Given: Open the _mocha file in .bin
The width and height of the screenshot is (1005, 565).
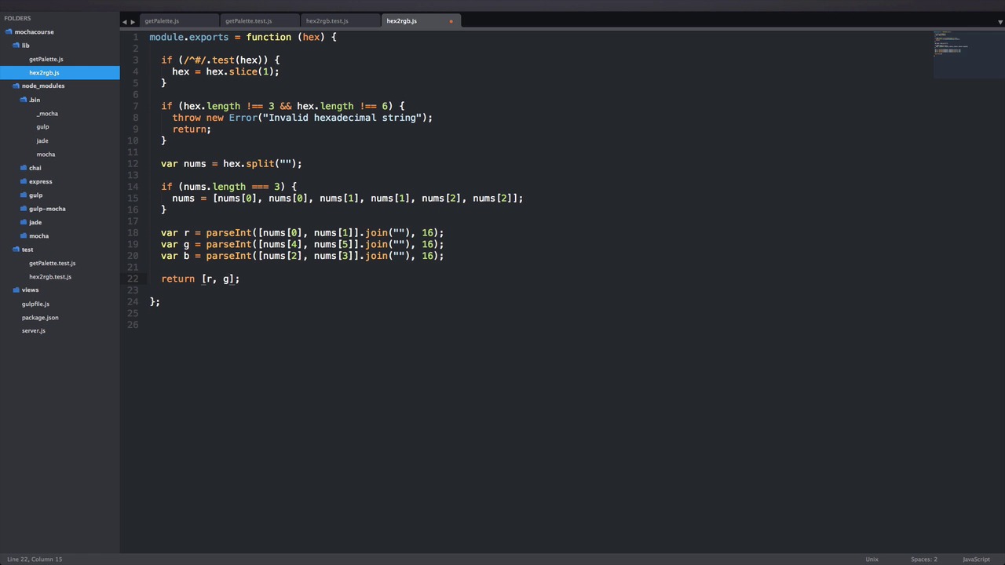Looking at the screenshot, I should 47,114.
